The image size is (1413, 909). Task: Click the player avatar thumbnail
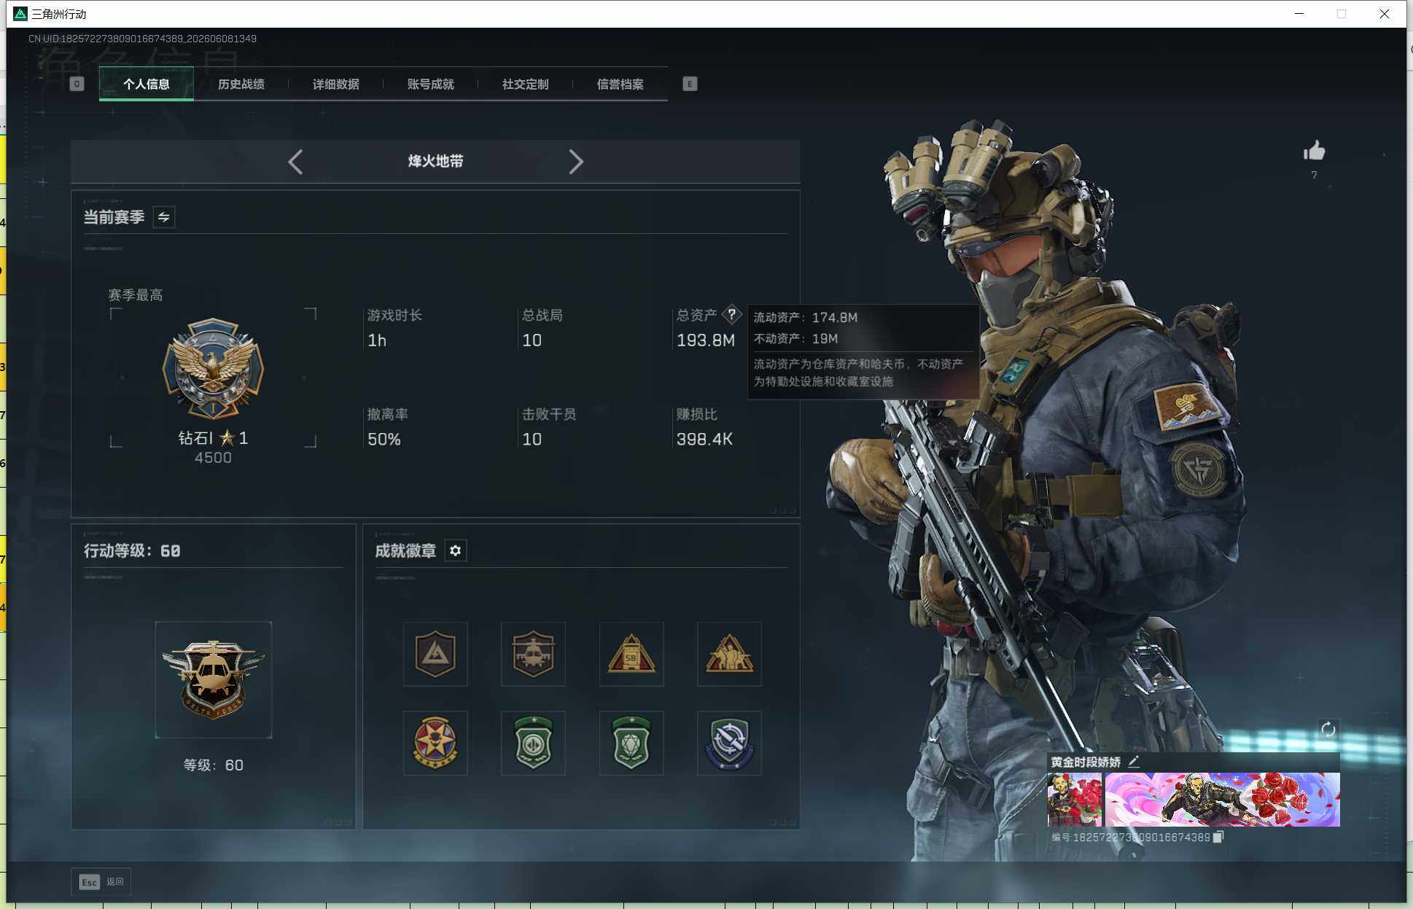(x=1075, y=800)
